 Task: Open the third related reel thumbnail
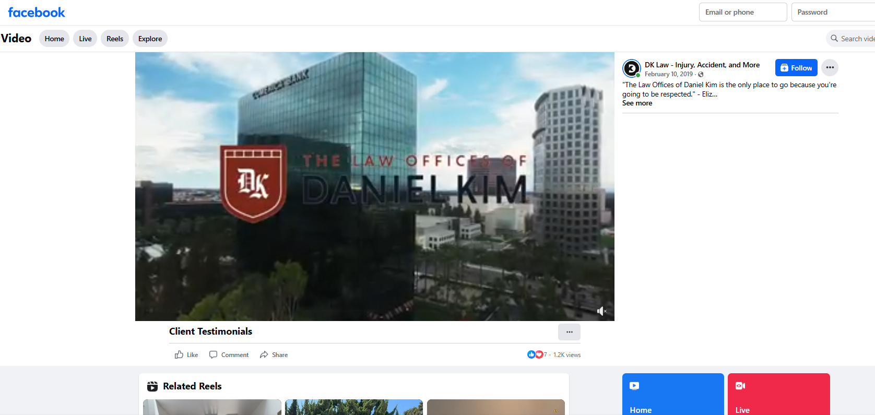coord(496,407)
